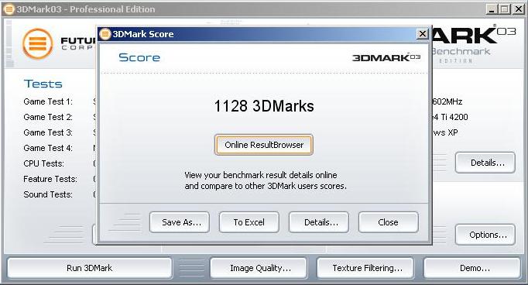Click the Close button in score dialog

[x=388, y=222]
